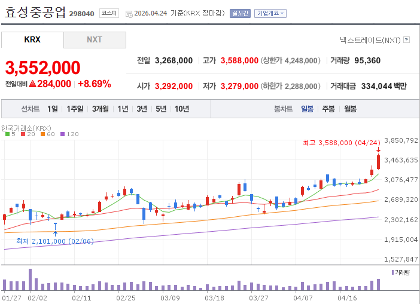The image size is (420, 304).
Task: Click the NXT help question mark icon
Action: [x=407, y=40]
